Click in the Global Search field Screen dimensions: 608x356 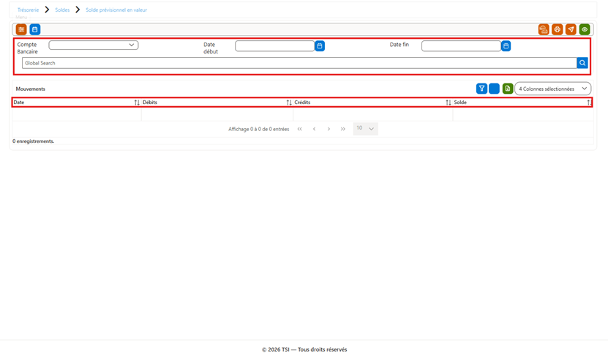[x=299, y=63]
